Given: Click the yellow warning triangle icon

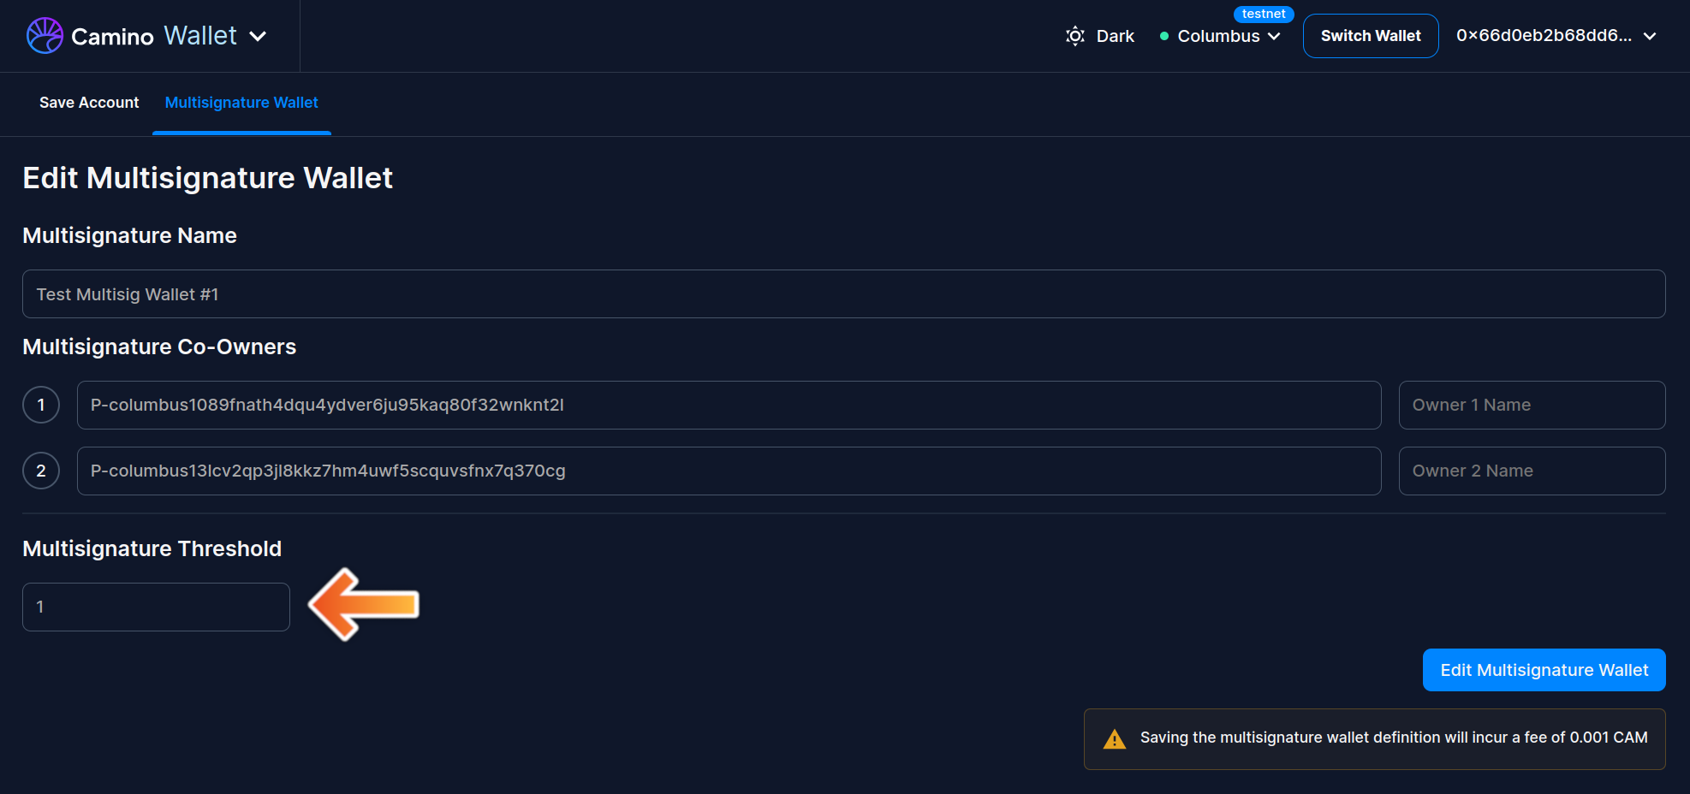Looking at the screenshot, I should 1114,739.
